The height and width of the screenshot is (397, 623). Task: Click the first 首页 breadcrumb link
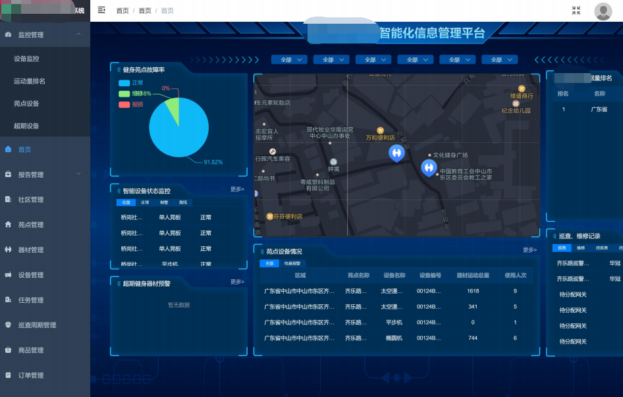(x=122, y=11)
